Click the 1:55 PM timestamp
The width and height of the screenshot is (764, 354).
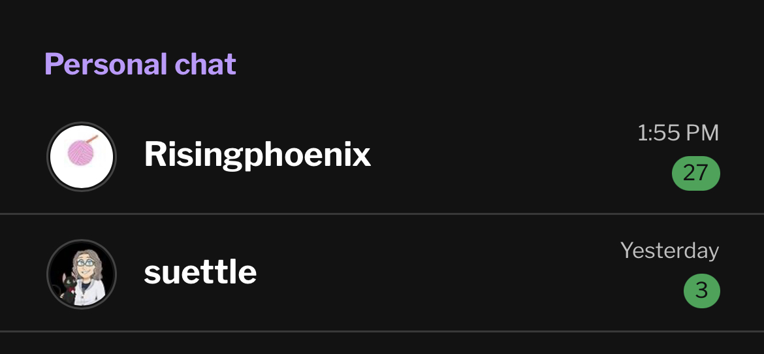(x=677, y=133)
